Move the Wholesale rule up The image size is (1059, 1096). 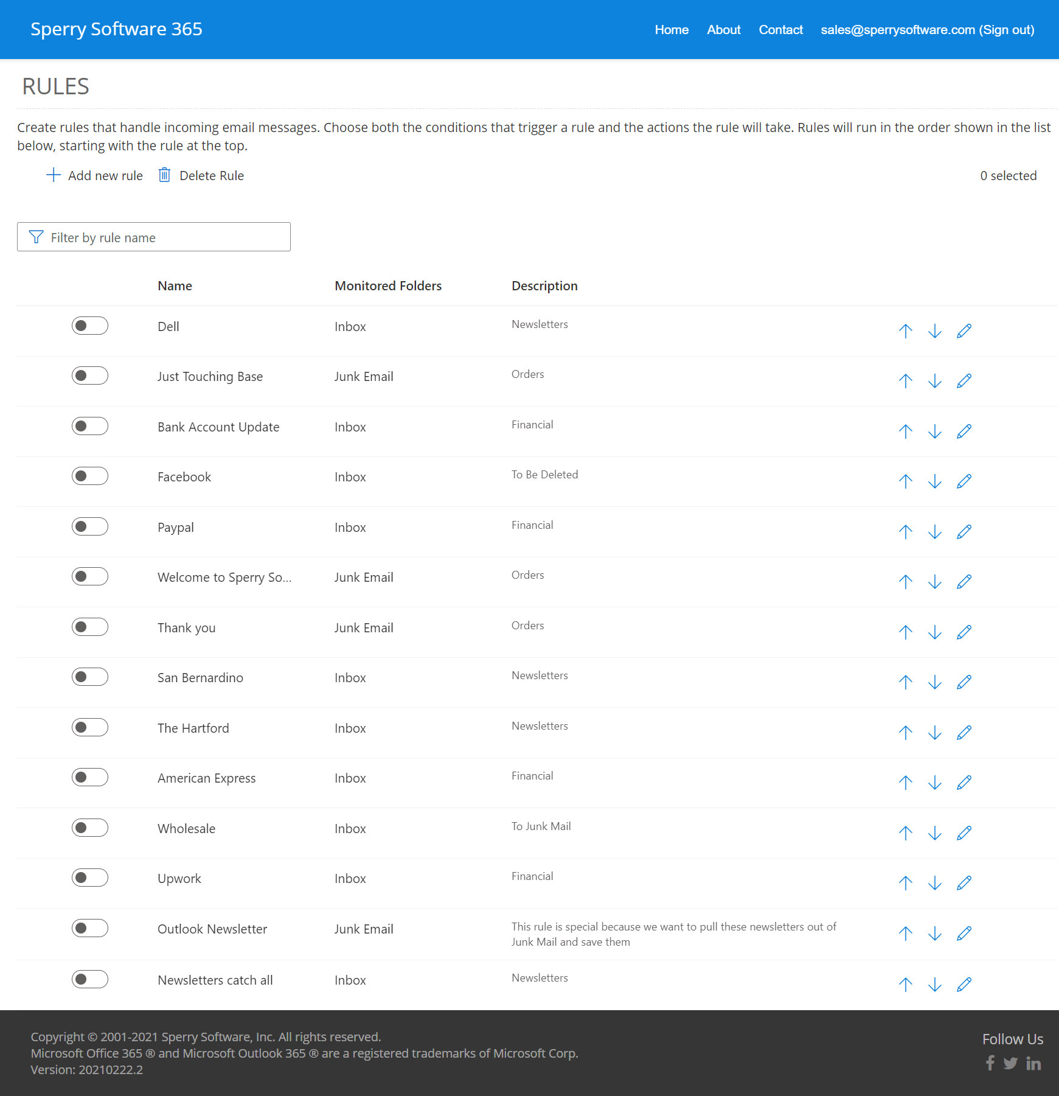point(905,833)
